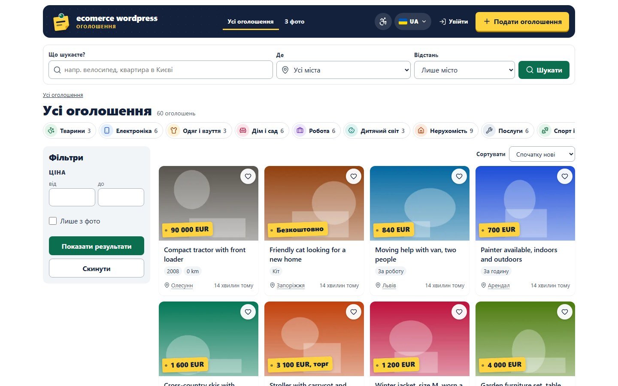This screenshot has width=618, height=386.
Task: Switch to the З фото nav tab
Action: pos(294,21)
